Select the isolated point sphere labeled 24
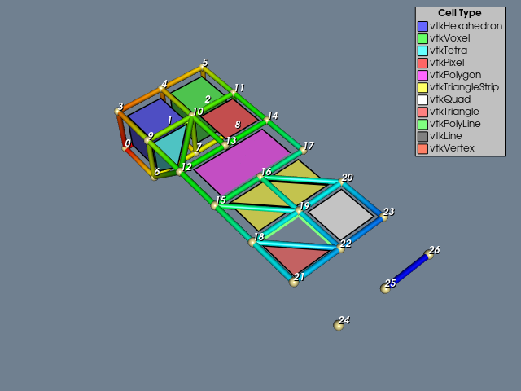The width and height of the screenshot is (521, 391). pyautogui.click(x=339, y=325)
